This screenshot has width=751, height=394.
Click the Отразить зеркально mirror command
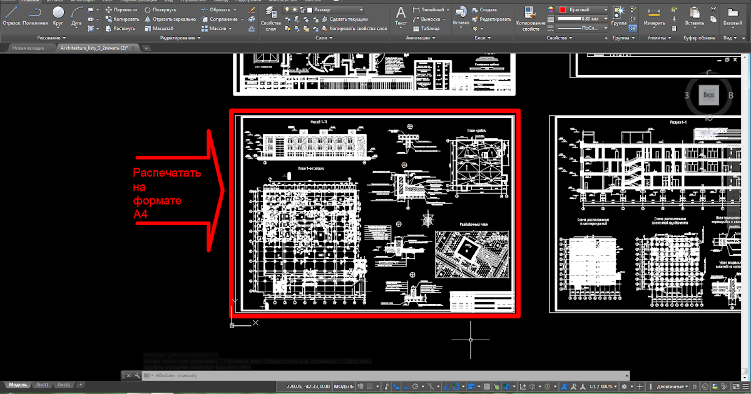[170, 19]
